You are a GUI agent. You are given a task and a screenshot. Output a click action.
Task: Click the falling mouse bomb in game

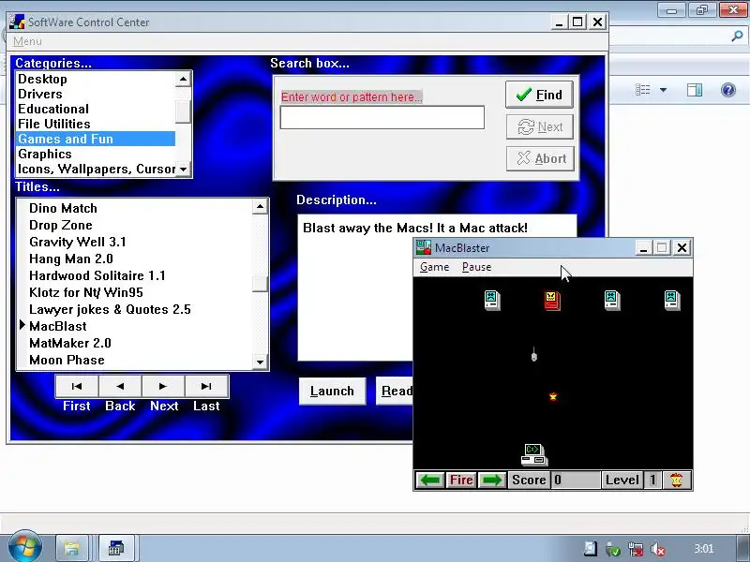click(x=534, y=355)
